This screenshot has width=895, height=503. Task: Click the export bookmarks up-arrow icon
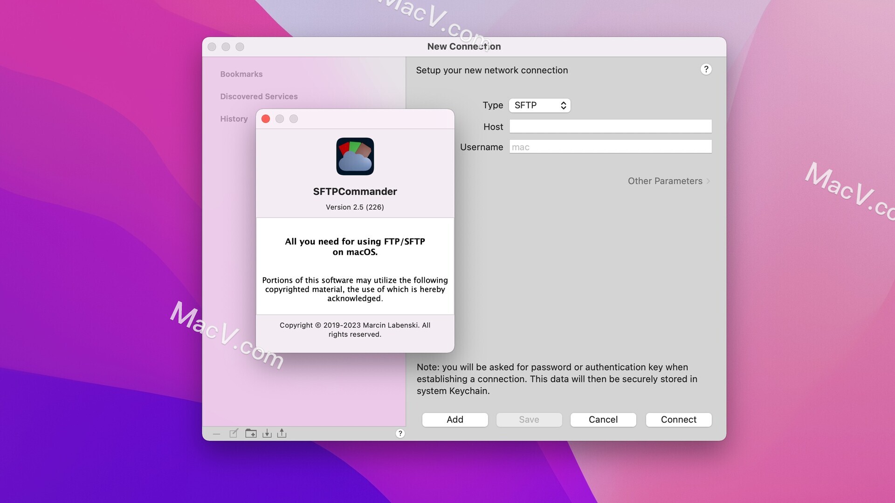(x=282, y=434)
